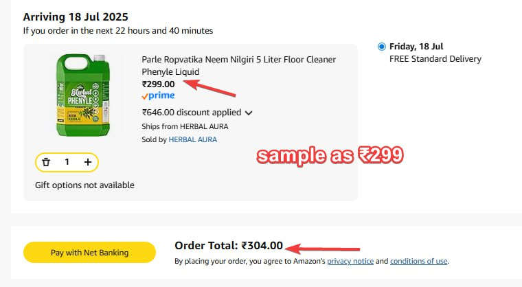The height and width of the screenshot is (287, 522).
Task: Click the Parle Ropvatika product title
Action: [x=238, y=65]
